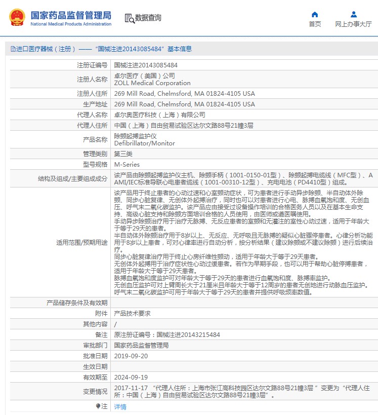Open the 网上办事大厅 link
Screen dimensions: 378x415
(x=353, y=24)
